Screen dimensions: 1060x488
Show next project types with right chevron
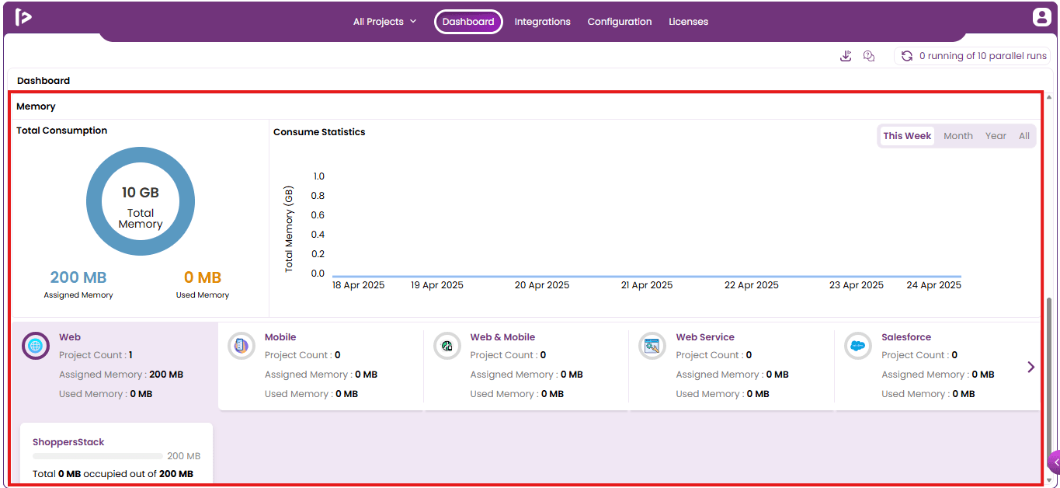pos(1031,367)
